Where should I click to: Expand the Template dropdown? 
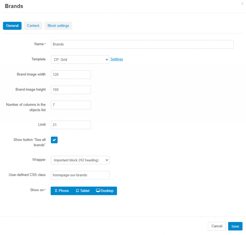tap(80, 60)
